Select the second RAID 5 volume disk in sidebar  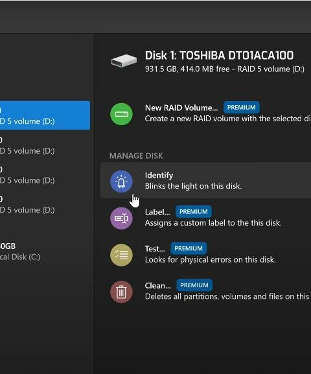click(x=45, y=145)
